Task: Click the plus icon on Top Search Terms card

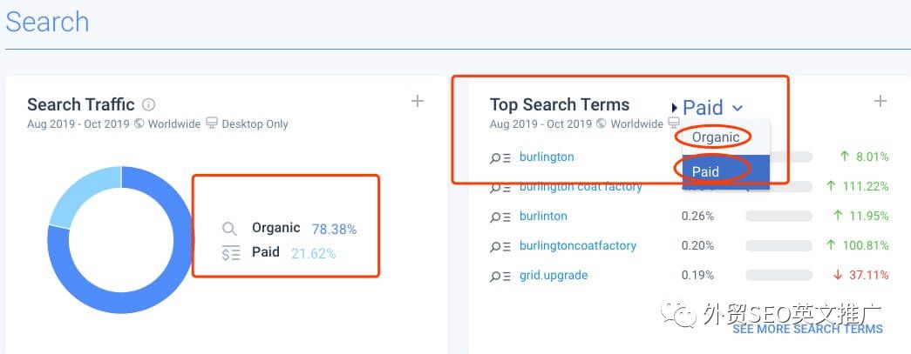Action: click(x=880, y=102)
